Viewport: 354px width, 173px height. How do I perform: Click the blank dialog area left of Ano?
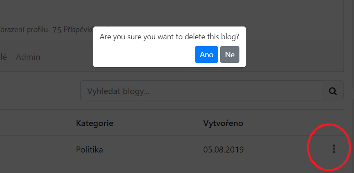tap(145, 55)
